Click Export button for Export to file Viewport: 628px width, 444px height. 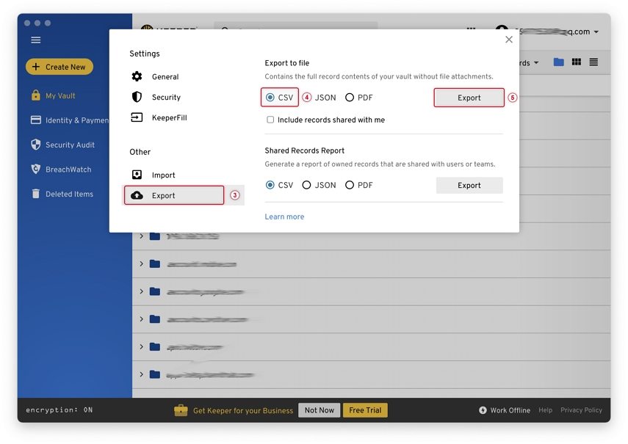[x=469, y=98]
